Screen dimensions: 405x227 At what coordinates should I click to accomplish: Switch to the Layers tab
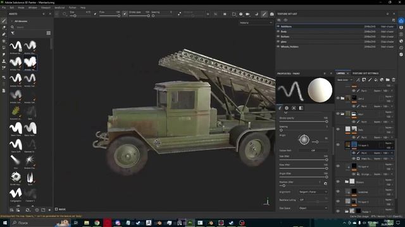coord(340,73)
